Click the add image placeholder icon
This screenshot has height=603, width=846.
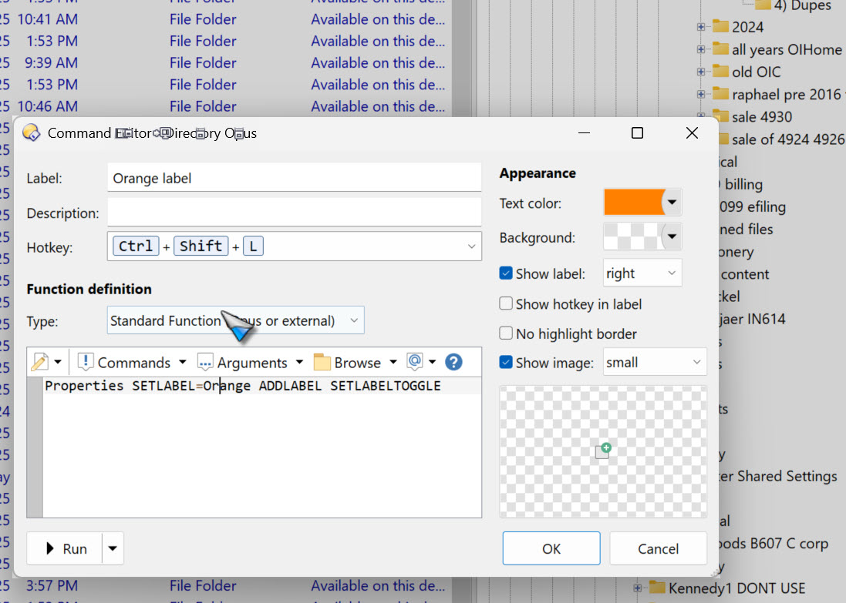(603, 451)
